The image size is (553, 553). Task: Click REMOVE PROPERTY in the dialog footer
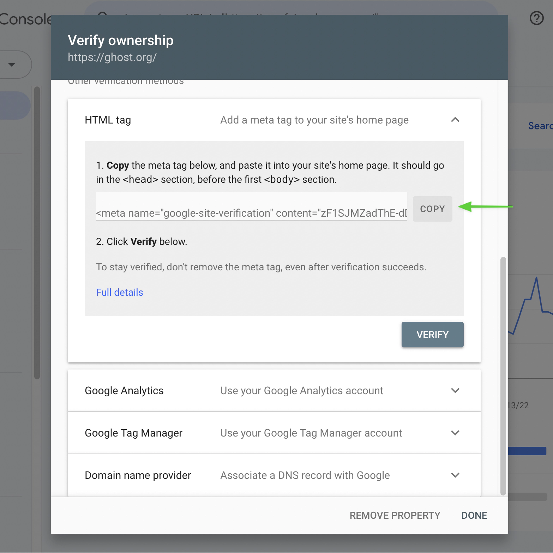(395, 516)
